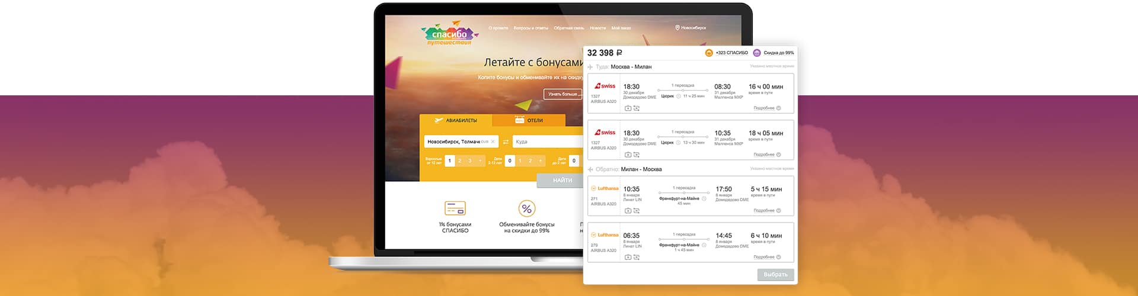Image resolution: width=1138 pixels, height=296 pixels.
Task: Expand Подробнее for 16 ч 00 мин flight
Action: click(x=767, y=108)
